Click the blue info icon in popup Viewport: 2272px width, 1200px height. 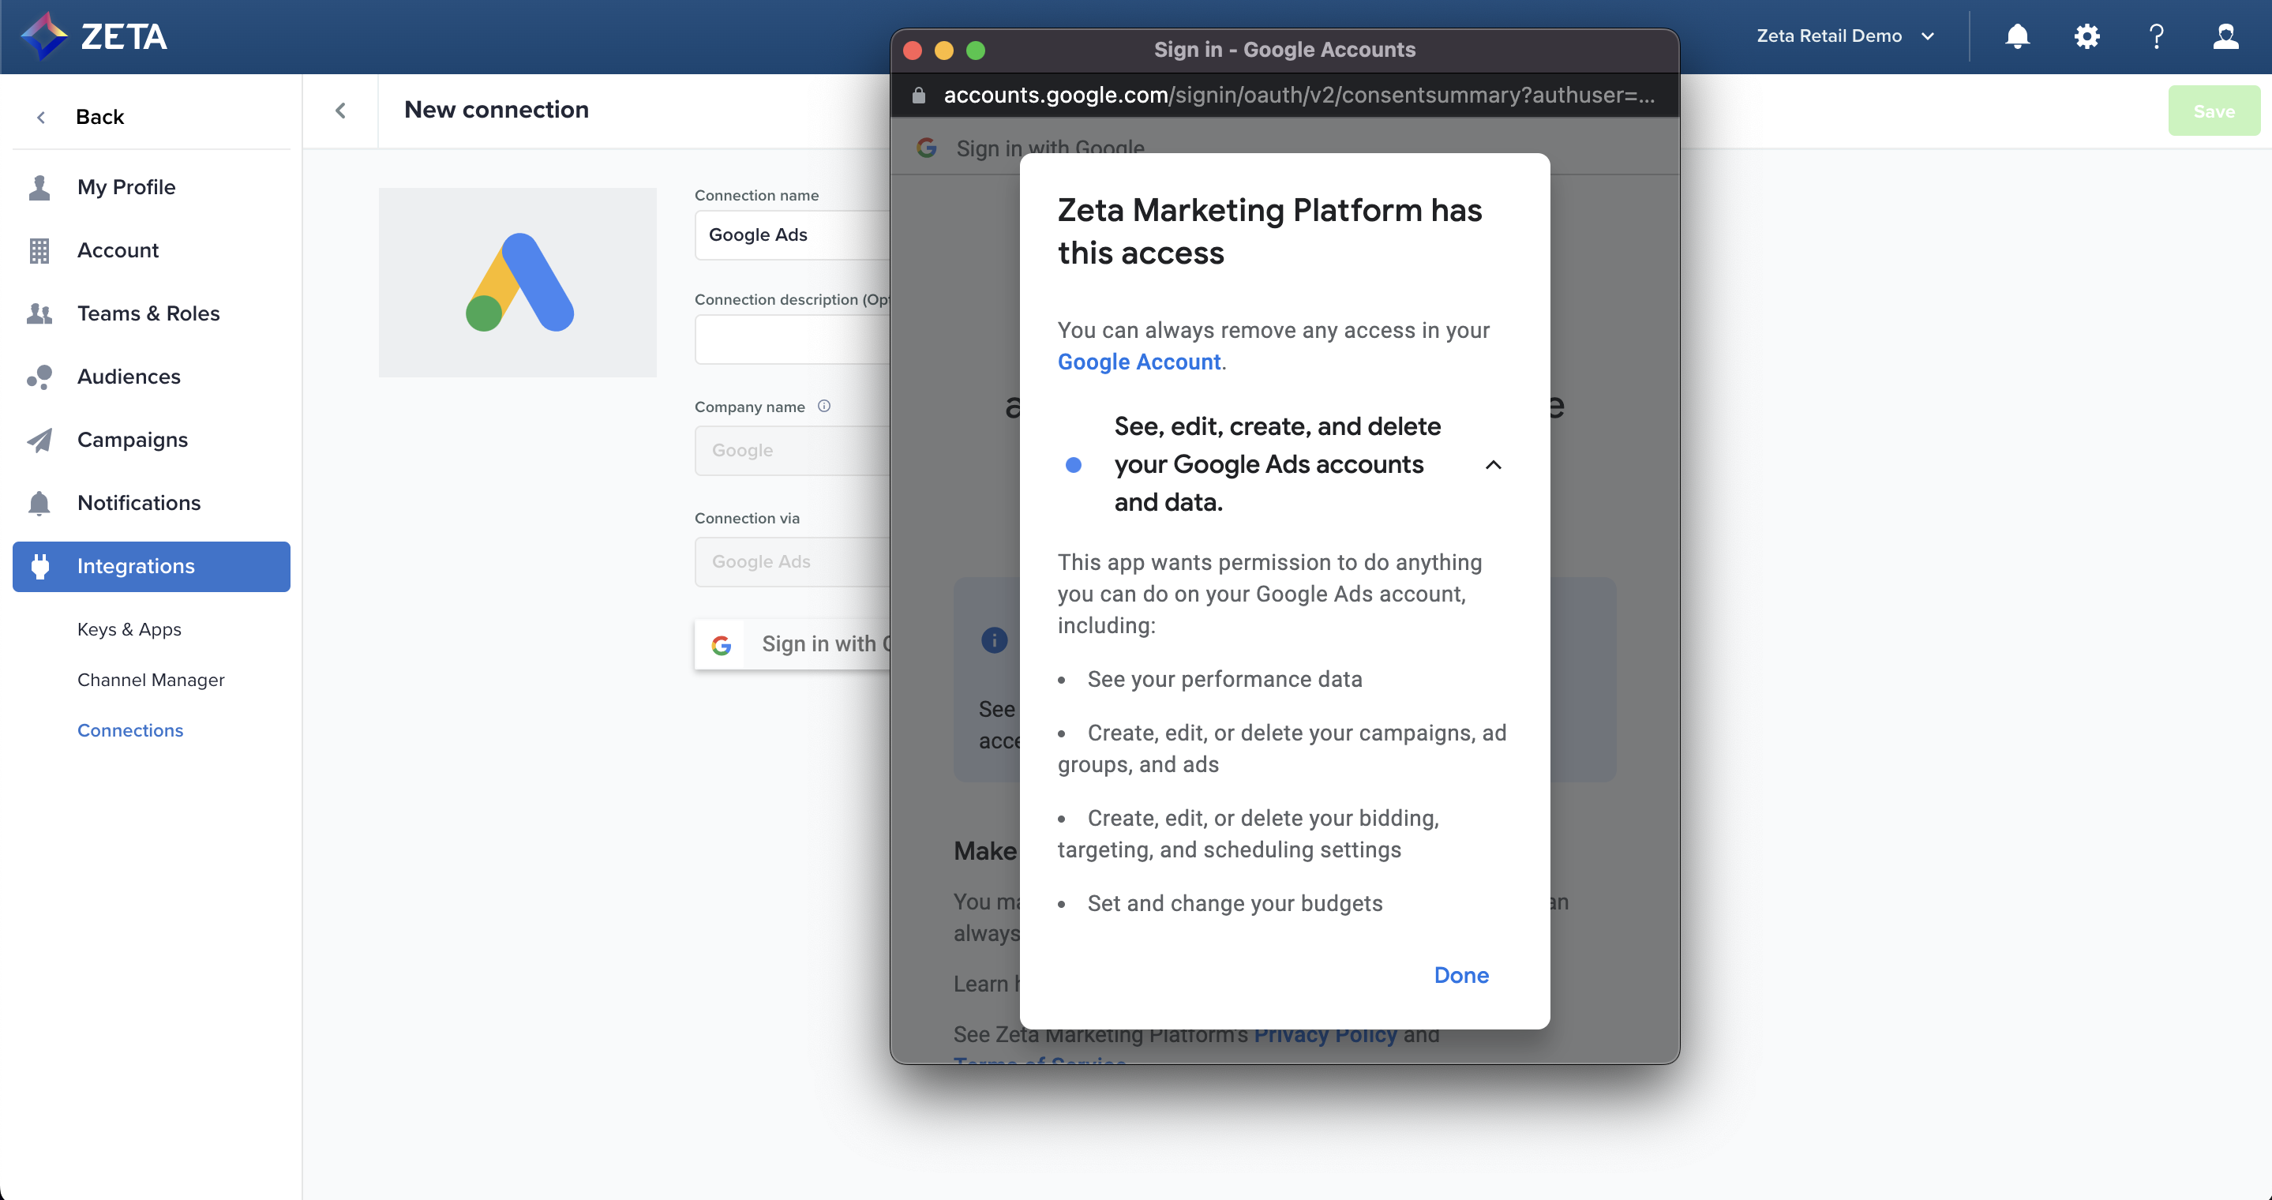[994, 640]
